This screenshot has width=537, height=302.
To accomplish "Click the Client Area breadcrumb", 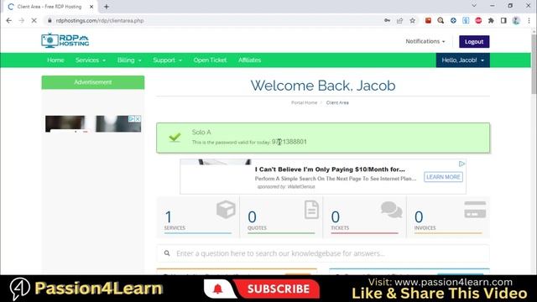I will tap(337, 102).
